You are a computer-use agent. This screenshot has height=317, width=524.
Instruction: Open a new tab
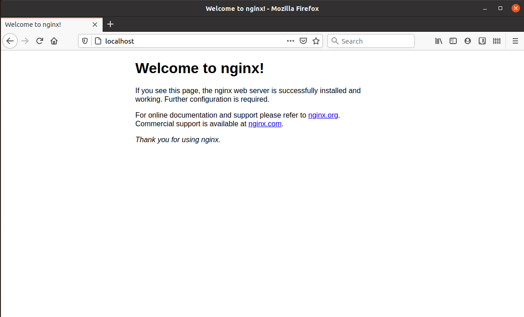[110, 24]
